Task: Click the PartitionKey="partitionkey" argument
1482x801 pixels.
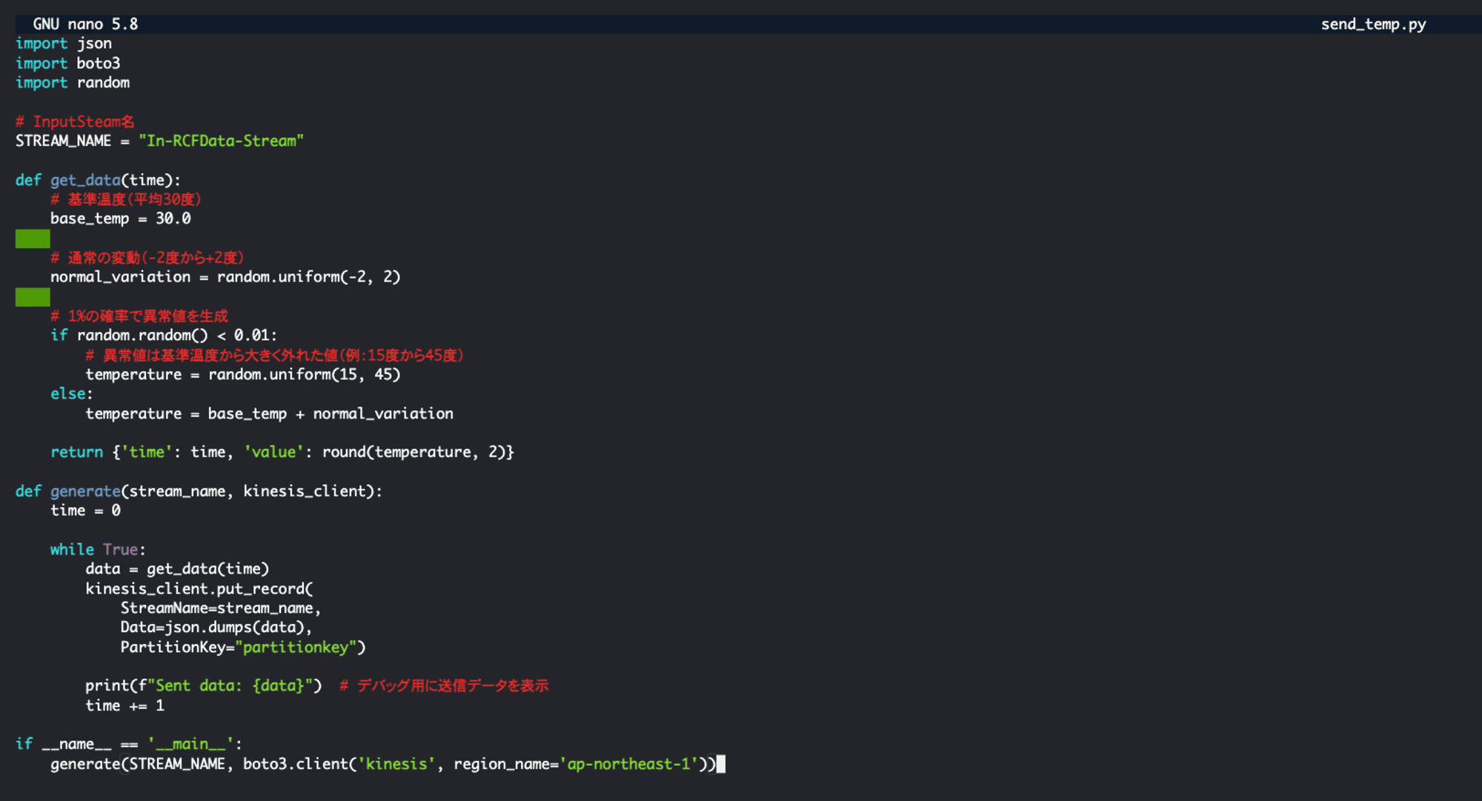Action: [243, 648]
